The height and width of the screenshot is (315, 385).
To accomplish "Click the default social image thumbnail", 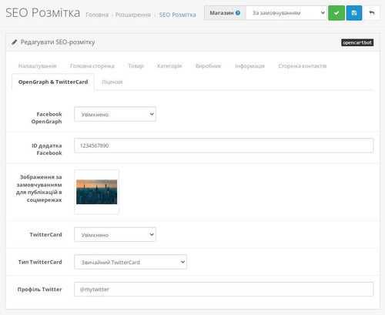I will (x=96, y=192).
